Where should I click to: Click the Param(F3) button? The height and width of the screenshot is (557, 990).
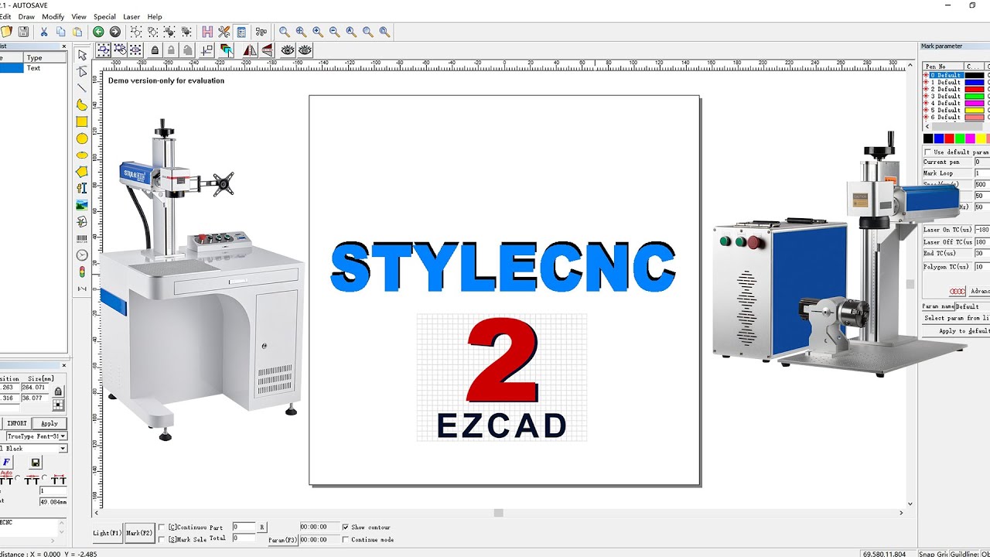[x=283, y=540]
